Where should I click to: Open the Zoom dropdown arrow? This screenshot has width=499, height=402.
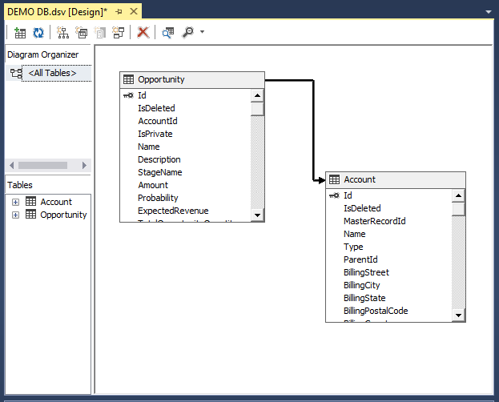202,33
